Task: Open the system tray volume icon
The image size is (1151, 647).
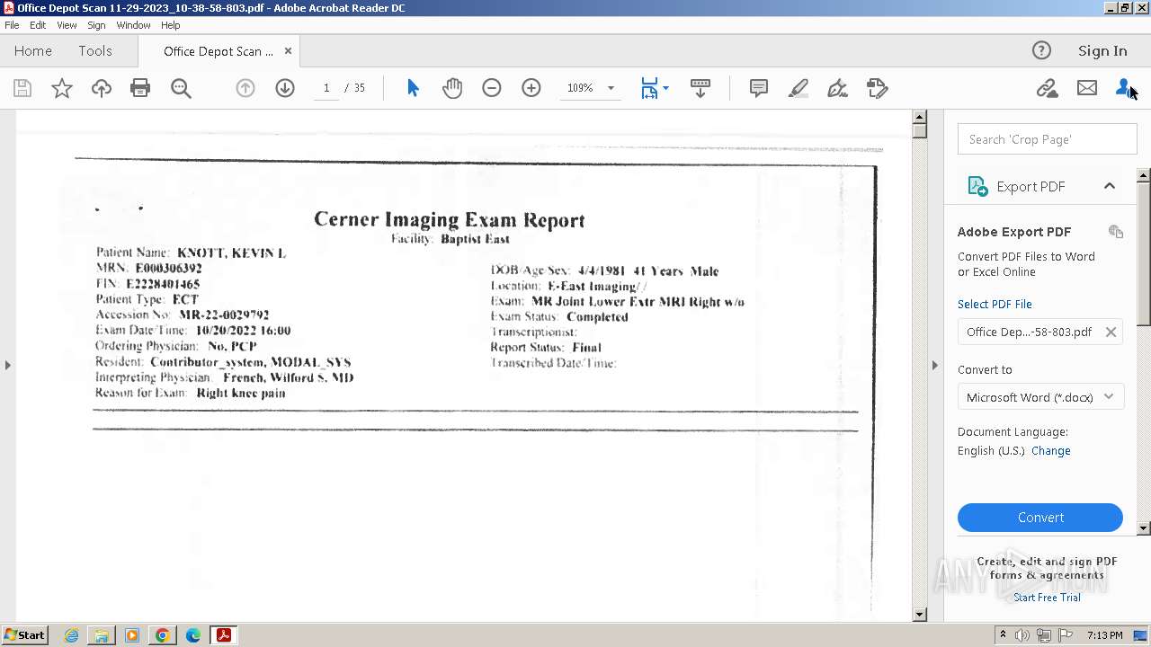Action: pos(1023,635)
